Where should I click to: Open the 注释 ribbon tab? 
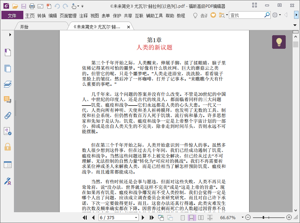83,16
